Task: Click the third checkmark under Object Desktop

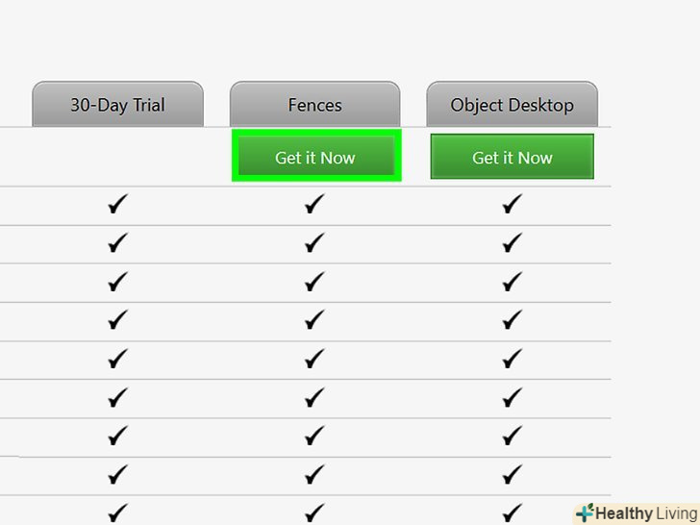Action: (512, 282)
